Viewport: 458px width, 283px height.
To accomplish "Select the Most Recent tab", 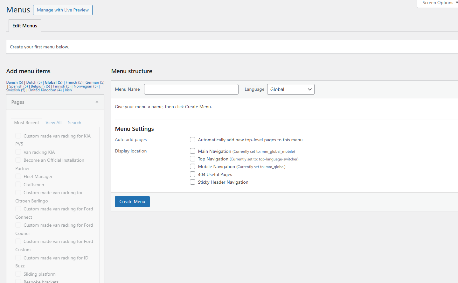I will (26, 123).
